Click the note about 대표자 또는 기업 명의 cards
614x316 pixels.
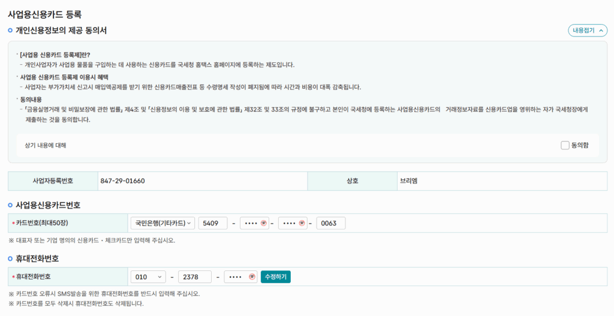(92, 240)
